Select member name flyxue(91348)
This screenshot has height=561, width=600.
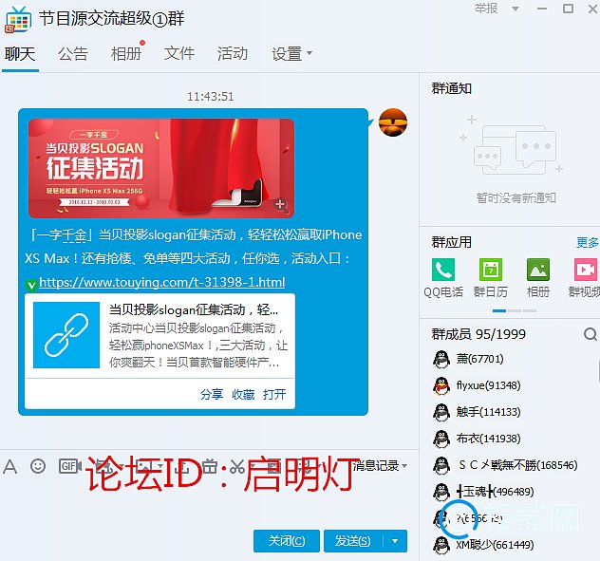point(488,385)
